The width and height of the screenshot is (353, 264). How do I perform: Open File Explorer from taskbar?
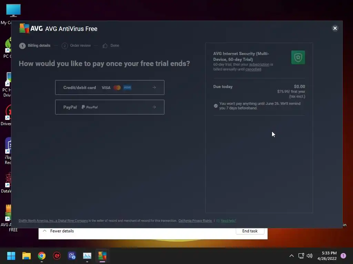(26, 256)
